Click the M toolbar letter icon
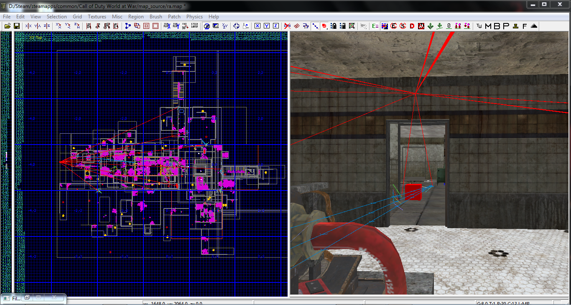Viewport: 571px width, 305px height. 488,26
